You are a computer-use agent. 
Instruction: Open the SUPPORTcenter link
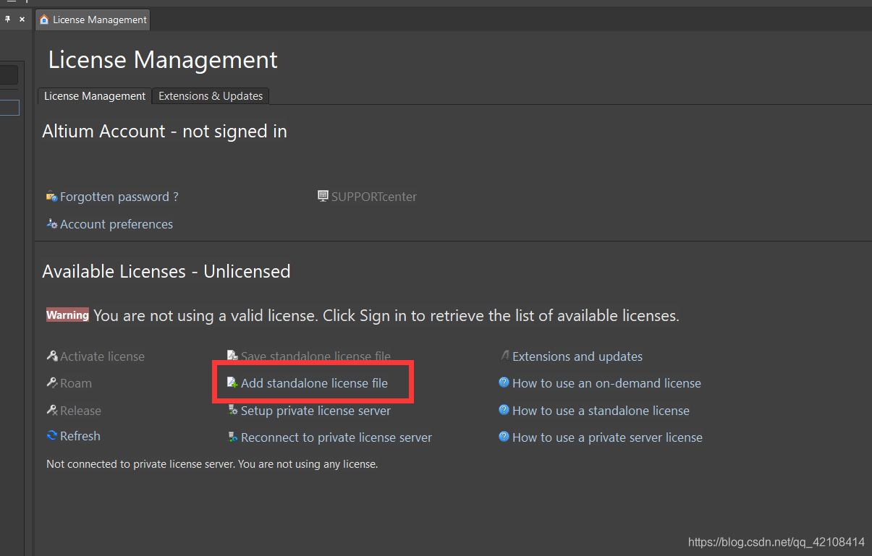pyautogui.click(x=373, y=197)
